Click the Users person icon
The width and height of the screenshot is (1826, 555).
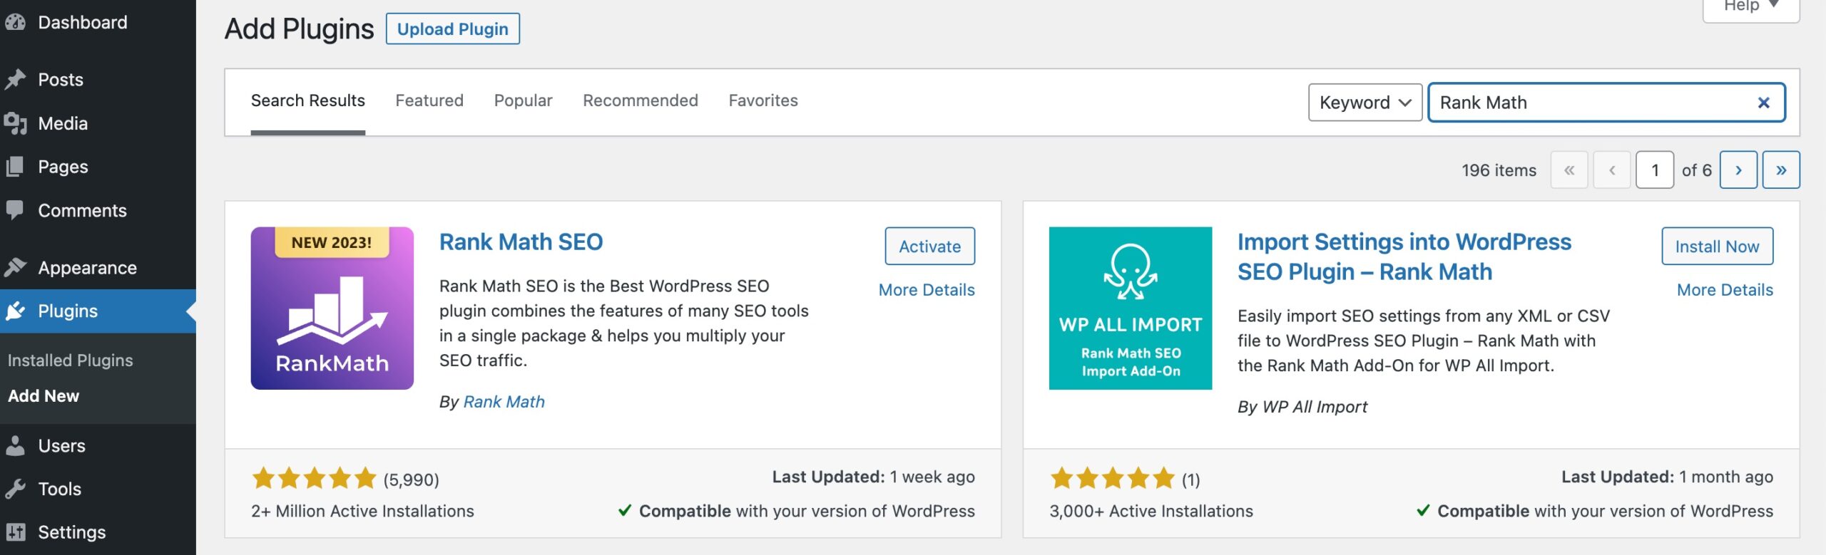(x=16, y=445)
